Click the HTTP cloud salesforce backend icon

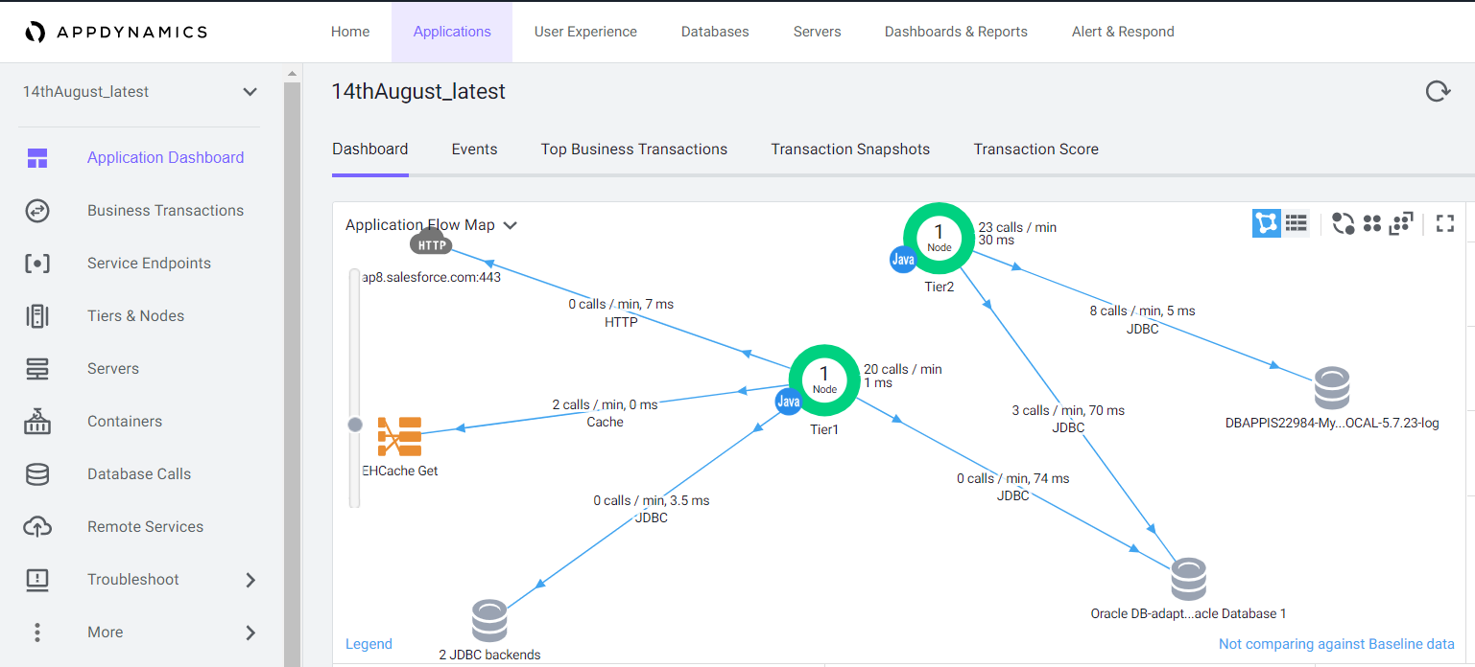point(432,244)
